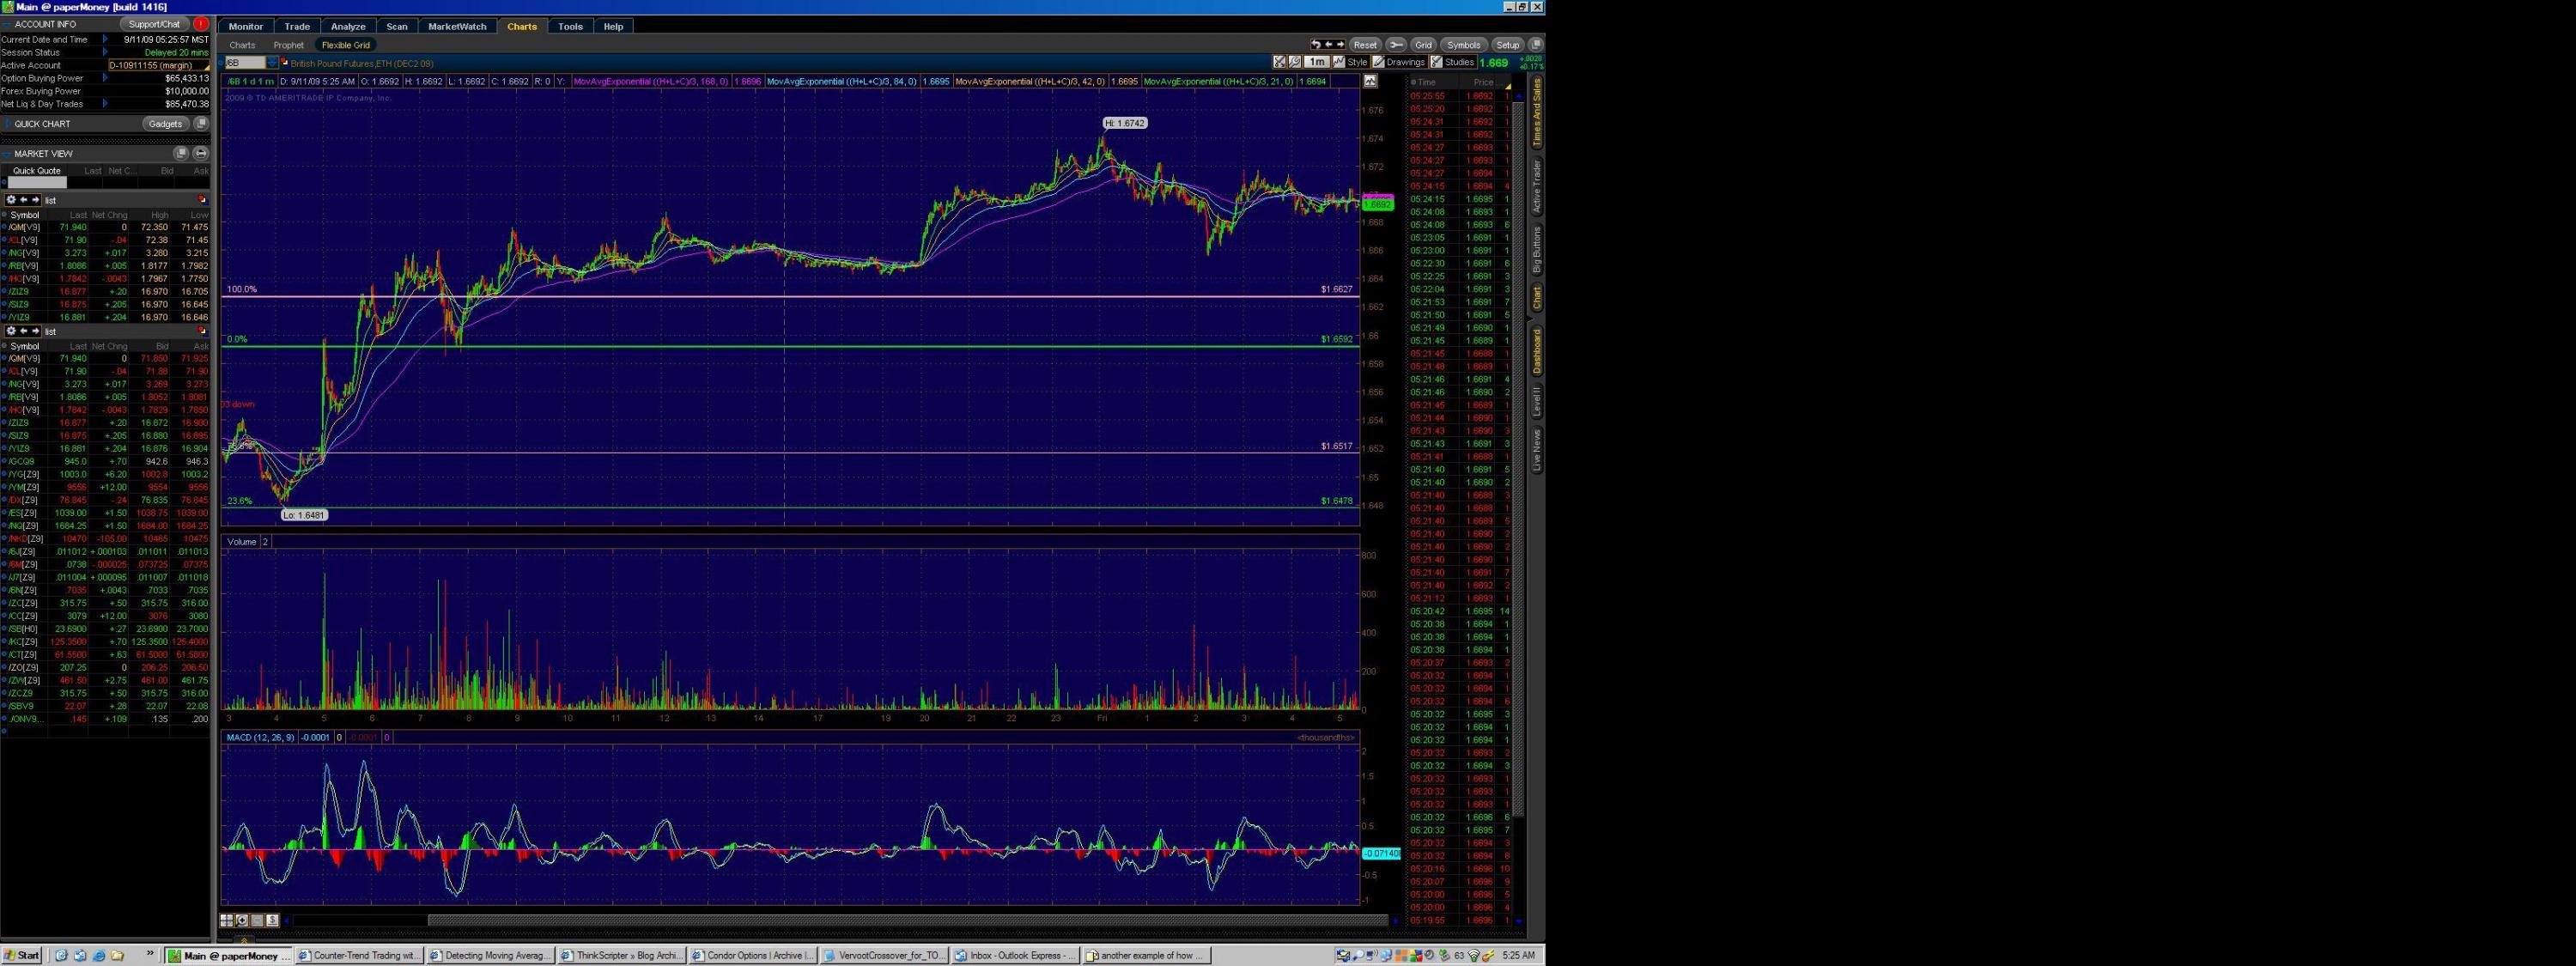This screenshot has height=966, width=2576.
Task: Switch to the Monitor tab
Action: 245,26
